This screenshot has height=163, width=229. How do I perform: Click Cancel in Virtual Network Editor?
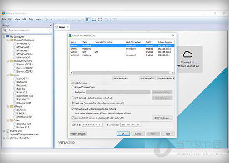pos(138,134)
